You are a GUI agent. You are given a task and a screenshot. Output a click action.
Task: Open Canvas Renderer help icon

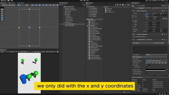pyautogui.click(x=162, y=34)
